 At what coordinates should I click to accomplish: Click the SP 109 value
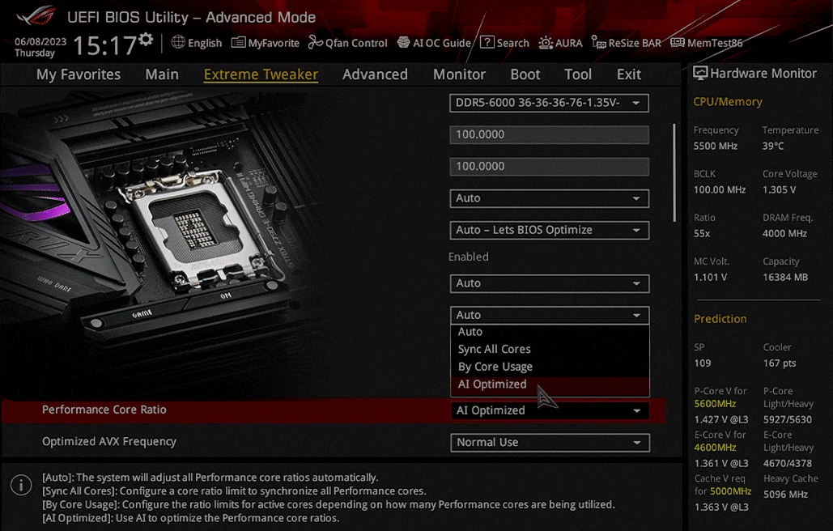click(x=702, y=363)
